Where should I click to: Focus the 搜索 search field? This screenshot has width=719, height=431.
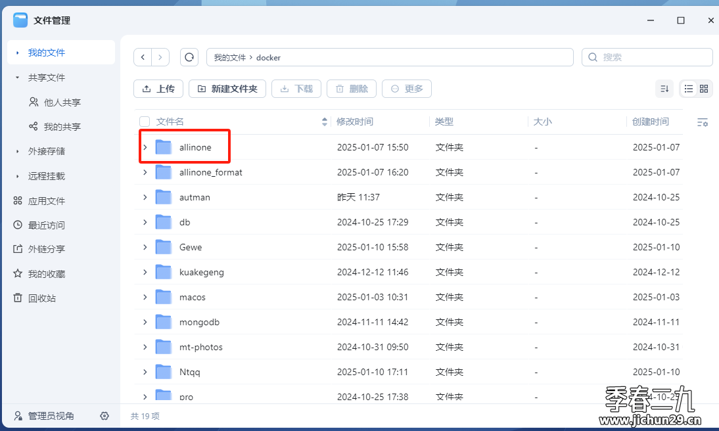click(647, 57)
